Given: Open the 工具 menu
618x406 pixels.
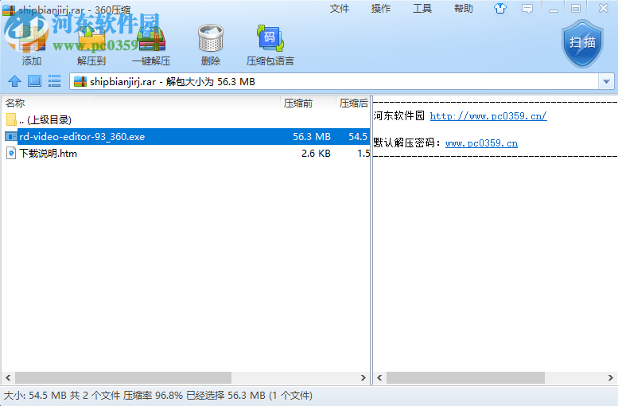Looking at the screenshot, I should [x=422, y=8].
